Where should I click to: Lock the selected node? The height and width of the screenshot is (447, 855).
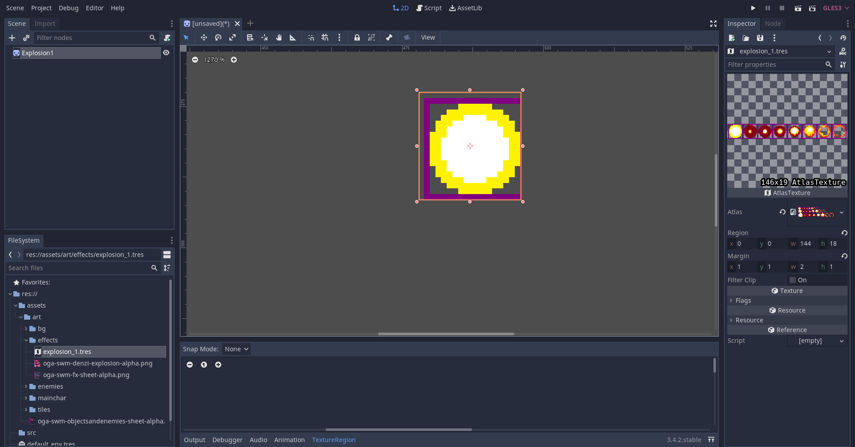coord(357,37)
